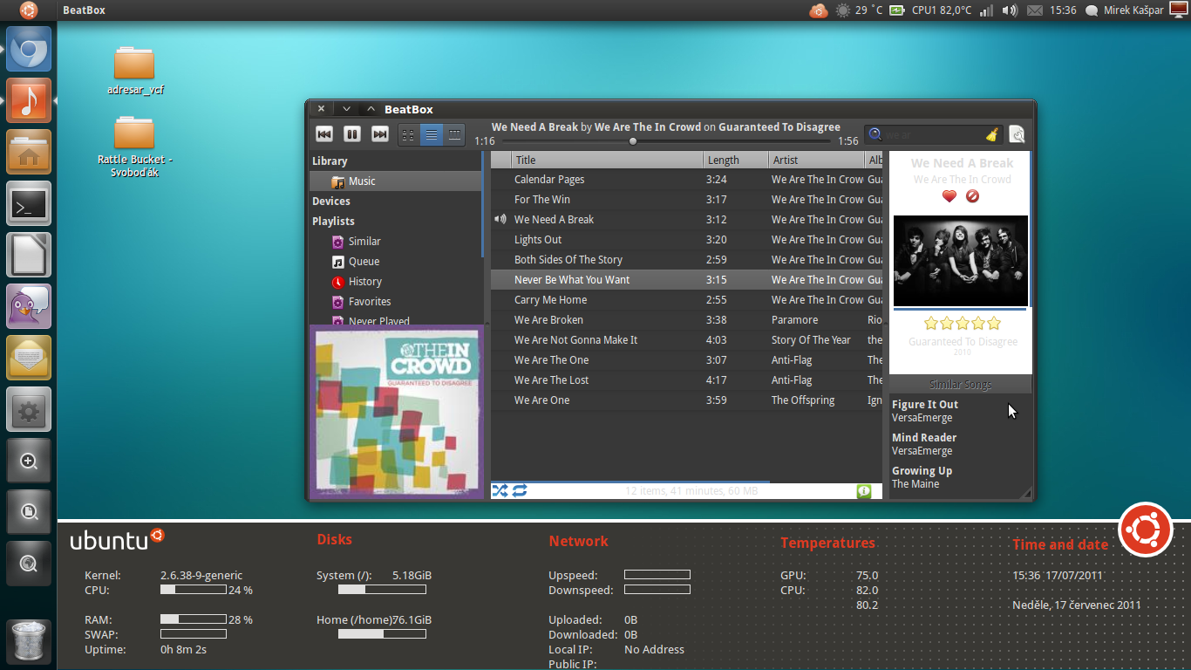Select the song Carry Me Home

pyautogui.click(x=686, y=299)
